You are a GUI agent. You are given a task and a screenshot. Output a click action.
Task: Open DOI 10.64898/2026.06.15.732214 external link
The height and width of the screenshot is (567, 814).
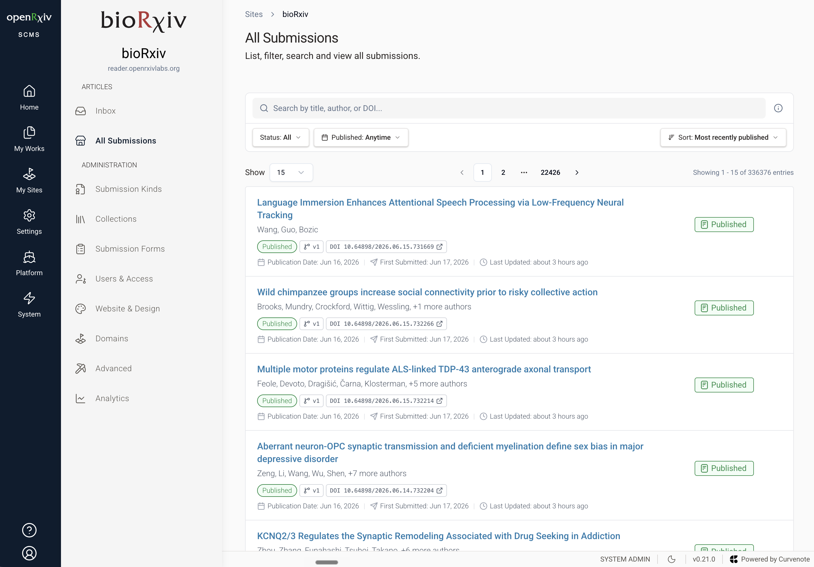pyautogui.click(x=386, y=401)
